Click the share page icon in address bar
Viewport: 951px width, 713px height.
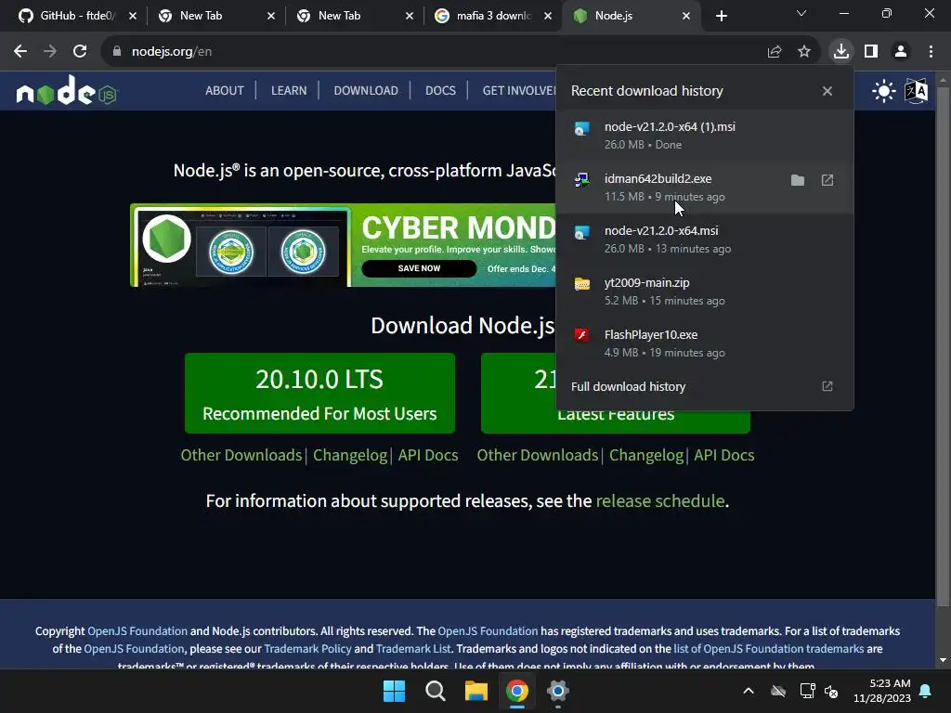point(775,52)
